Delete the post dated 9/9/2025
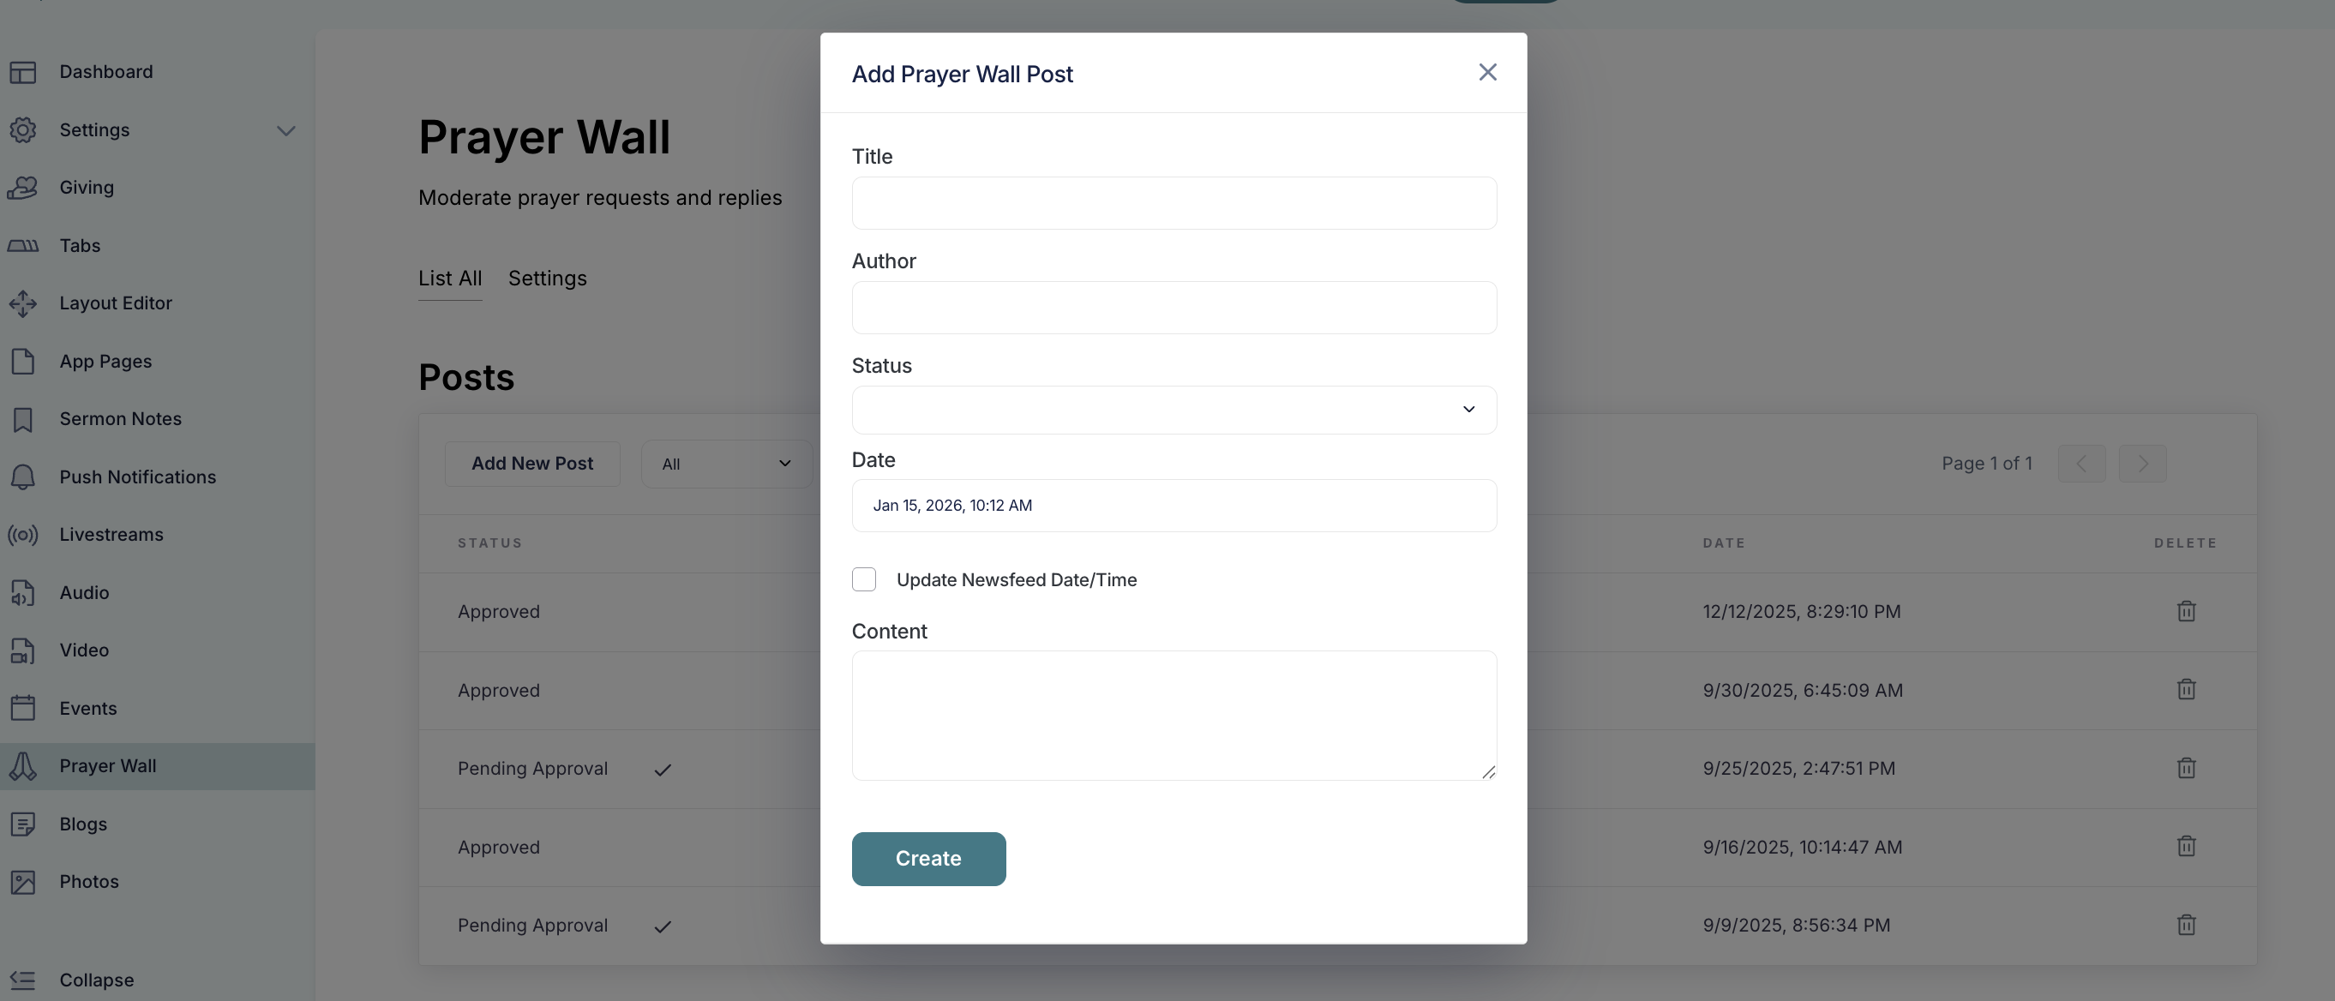 2186,925
